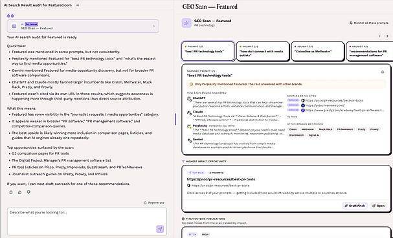Copy the audit response text
The width and height of the screenshot is (393, 238).
tap(11, 192)
